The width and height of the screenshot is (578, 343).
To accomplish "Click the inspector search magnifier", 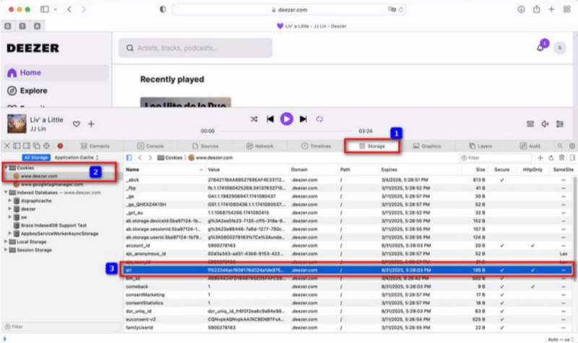I will click(560, 146).
